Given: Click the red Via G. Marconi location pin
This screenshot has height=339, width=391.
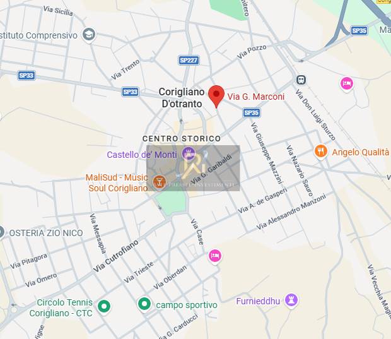Looking at the screenshot, I should [x=216, y=97].
